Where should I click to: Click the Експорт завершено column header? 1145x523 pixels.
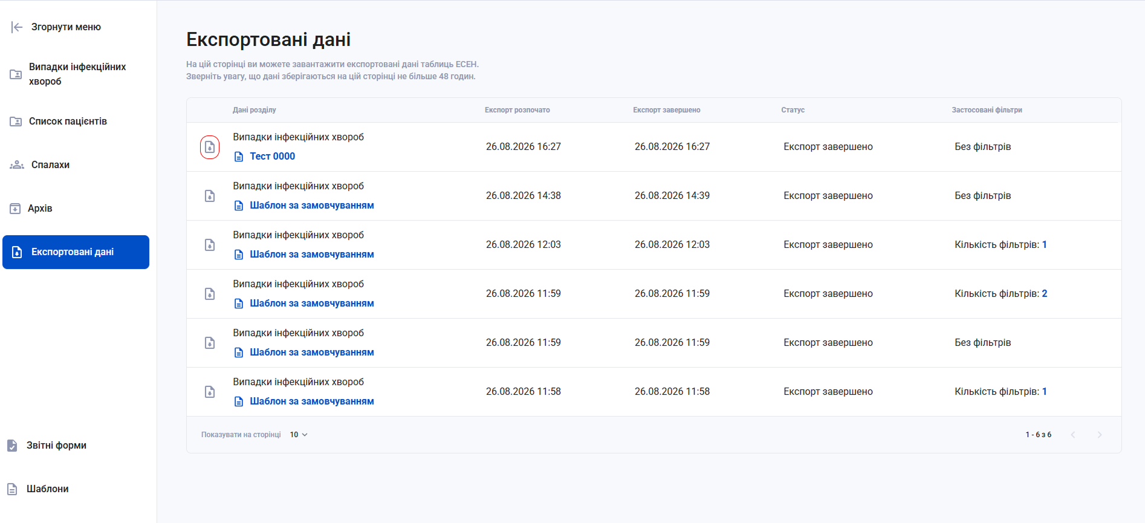click(667, 110)
